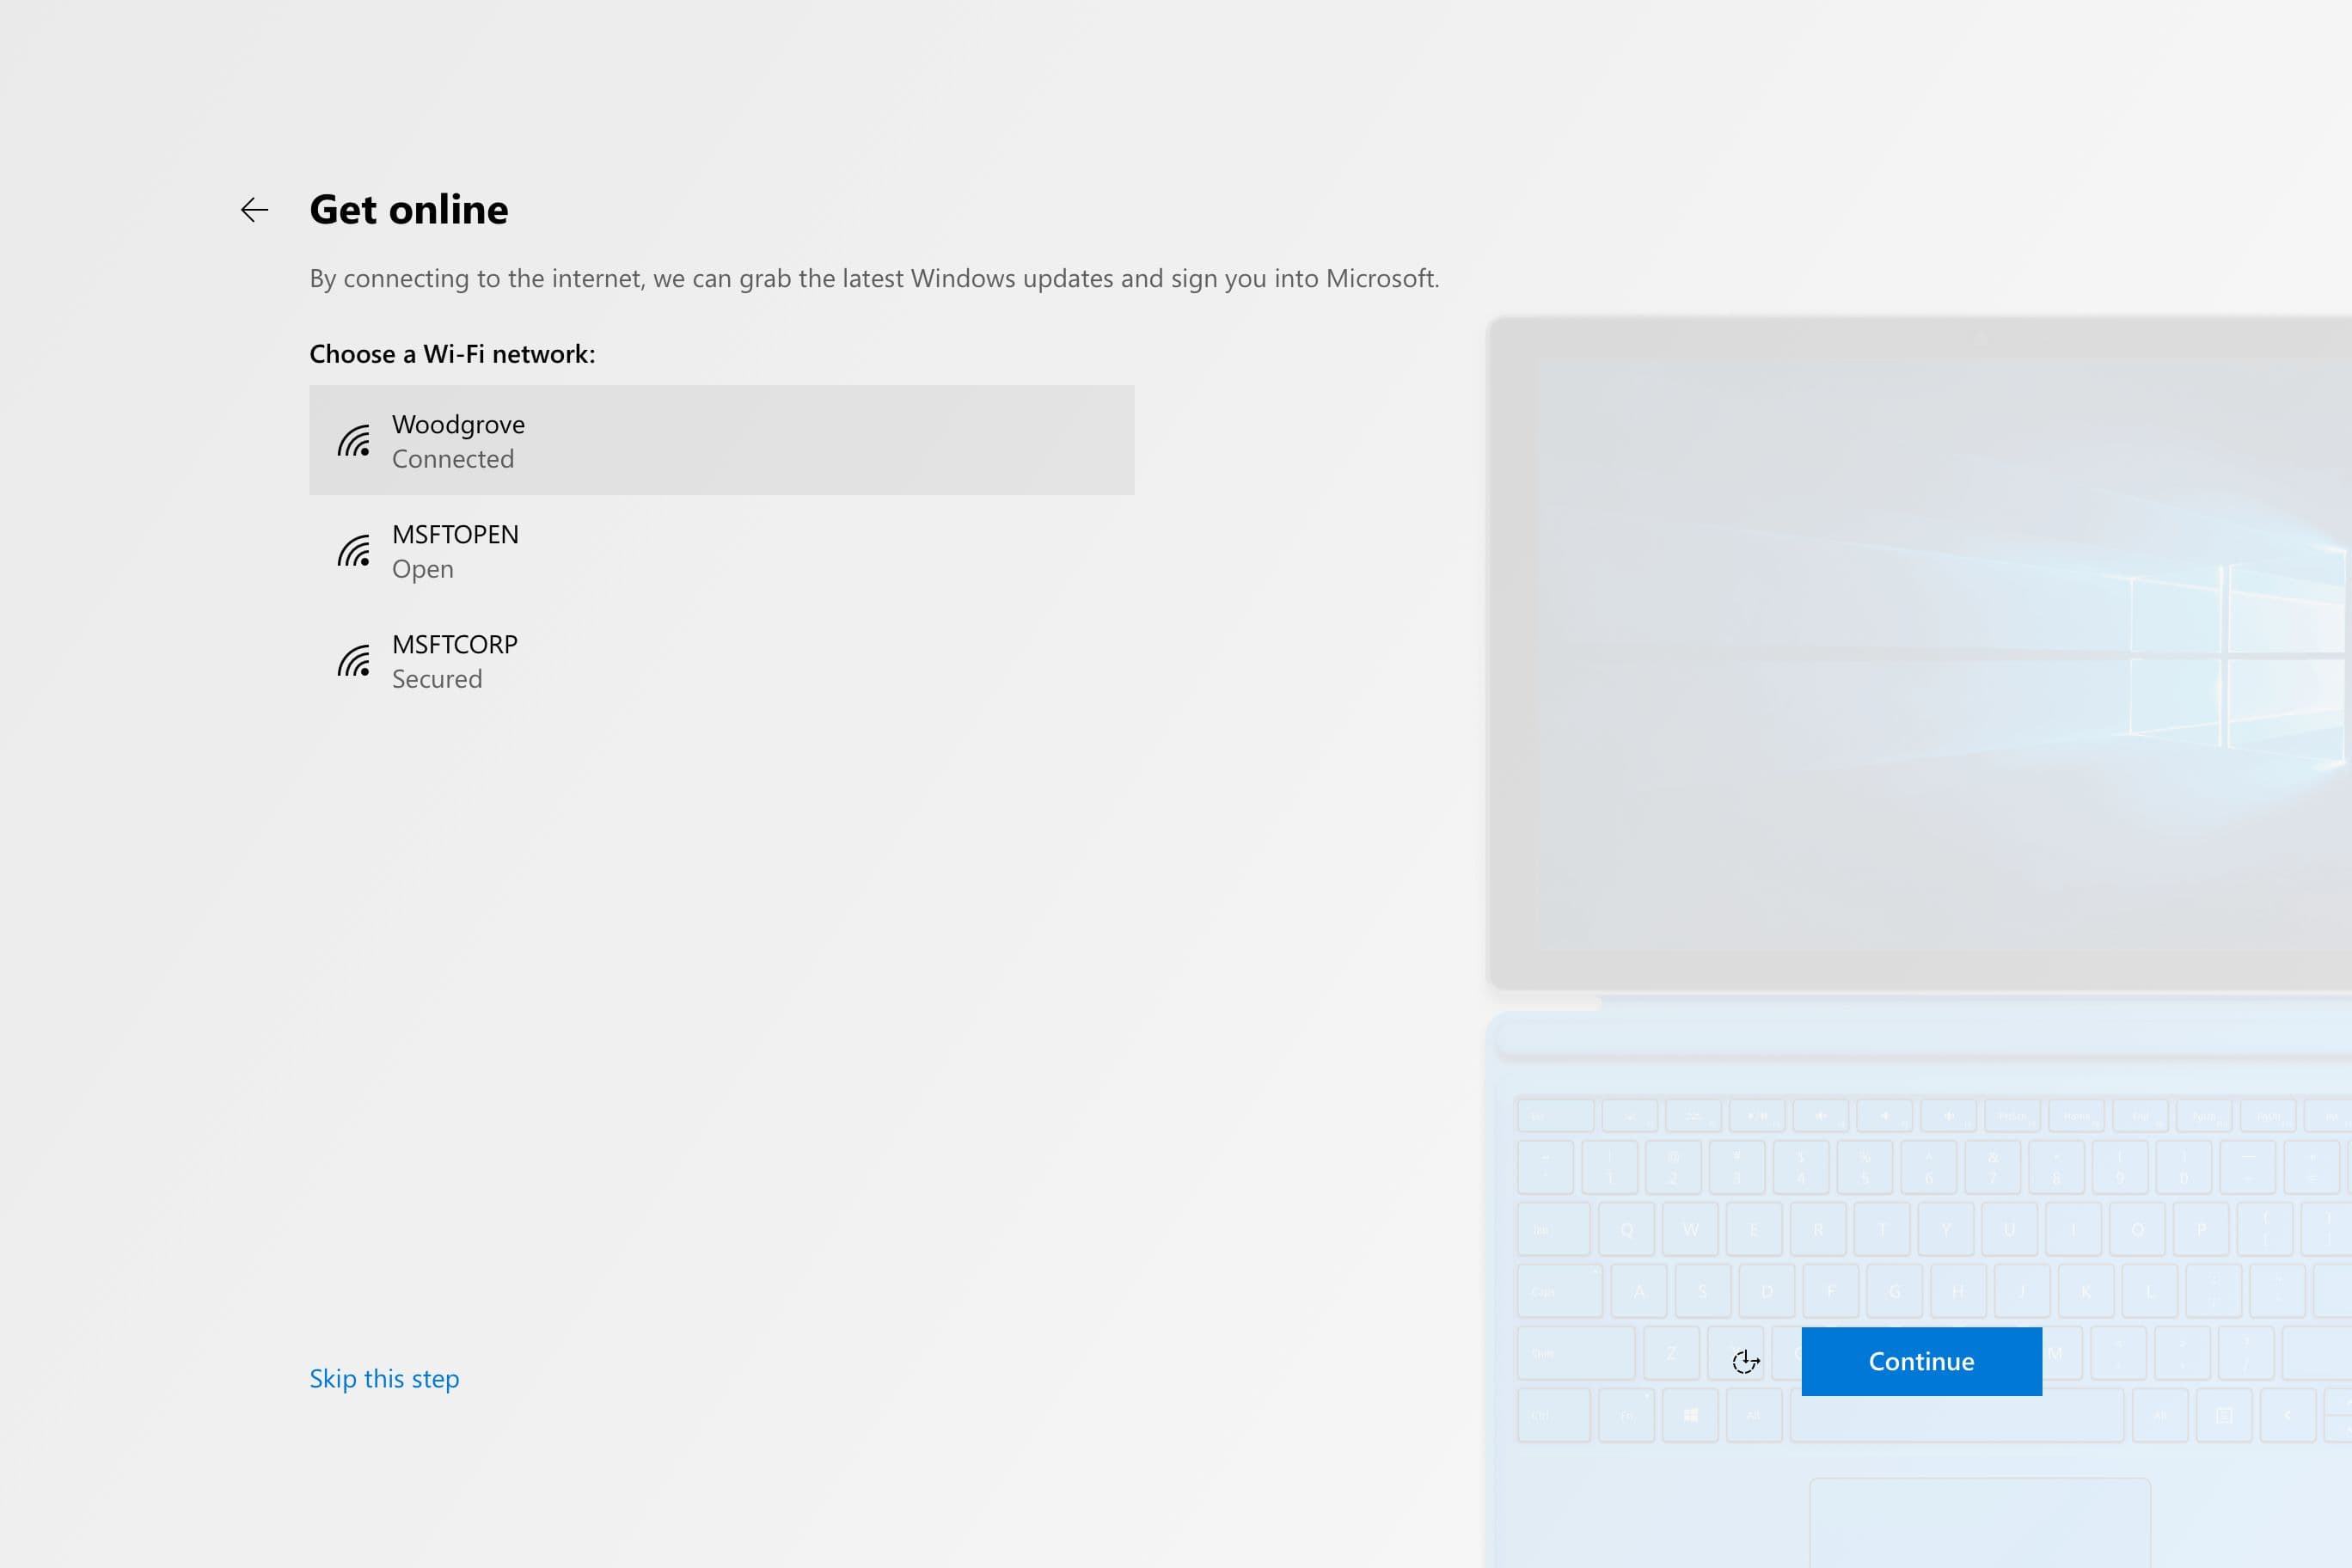The height and width of the screenshot is (1568, 2352).
Task: Click the Open status under MSFTOPEN
Action: [x=422, y=569]
